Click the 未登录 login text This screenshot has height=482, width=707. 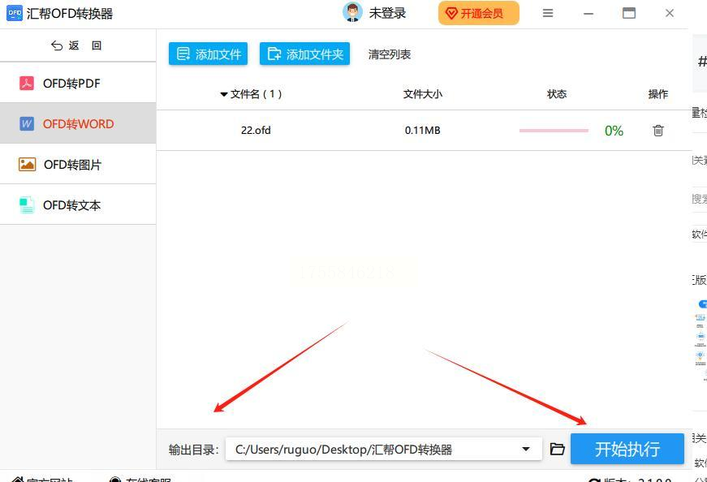(x=387, y=14)
